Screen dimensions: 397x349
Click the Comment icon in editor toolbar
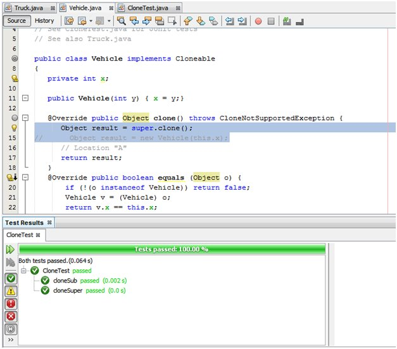pos(287,21)
